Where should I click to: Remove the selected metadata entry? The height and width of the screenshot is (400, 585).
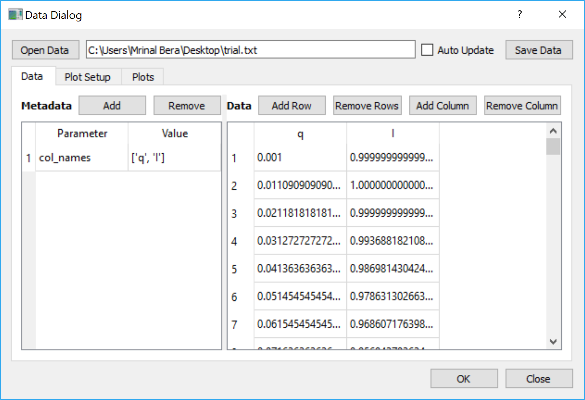pyautogui.click(x=187, y=106)
